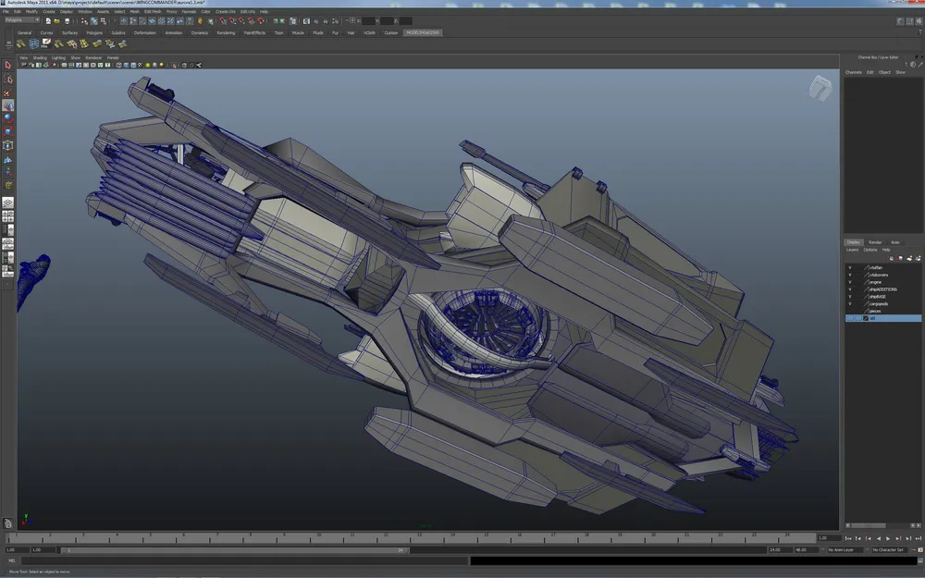
Task: Switch to four view layout
Action: 8,216
